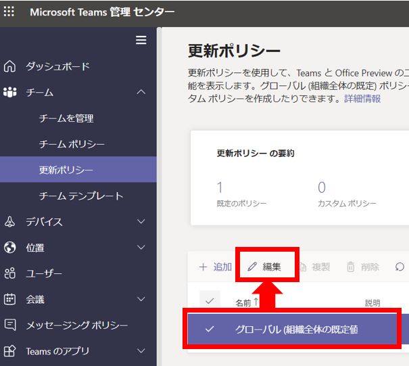Click the sort arrow beside 名前
Screen dimensions: 409x366
coord(256,302)
